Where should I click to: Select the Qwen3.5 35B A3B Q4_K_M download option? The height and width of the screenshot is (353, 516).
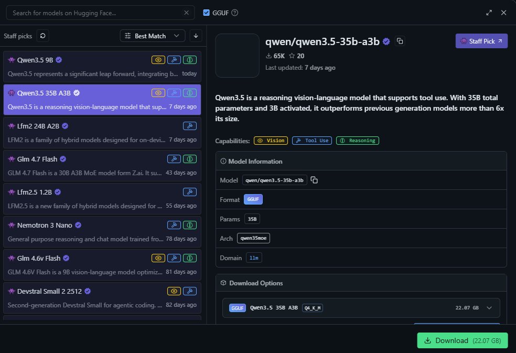click(x=361, y=308)
